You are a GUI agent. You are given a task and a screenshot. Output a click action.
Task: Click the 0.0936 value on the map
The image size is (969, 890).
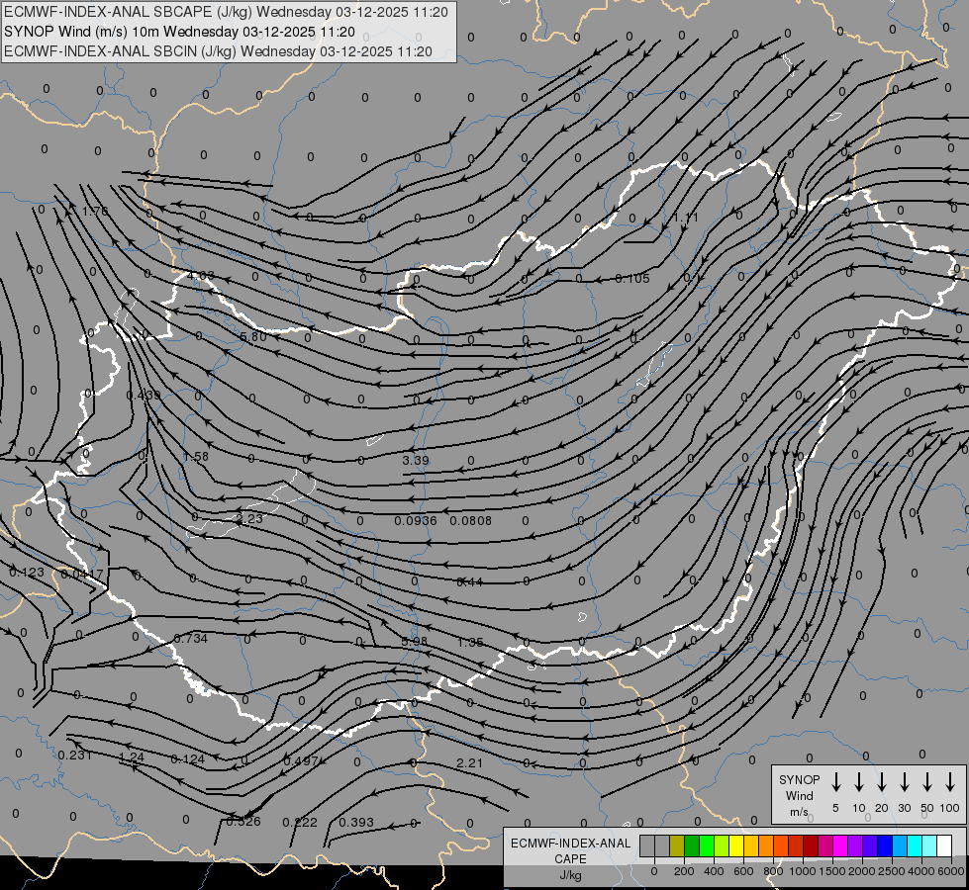pos(416,521)
